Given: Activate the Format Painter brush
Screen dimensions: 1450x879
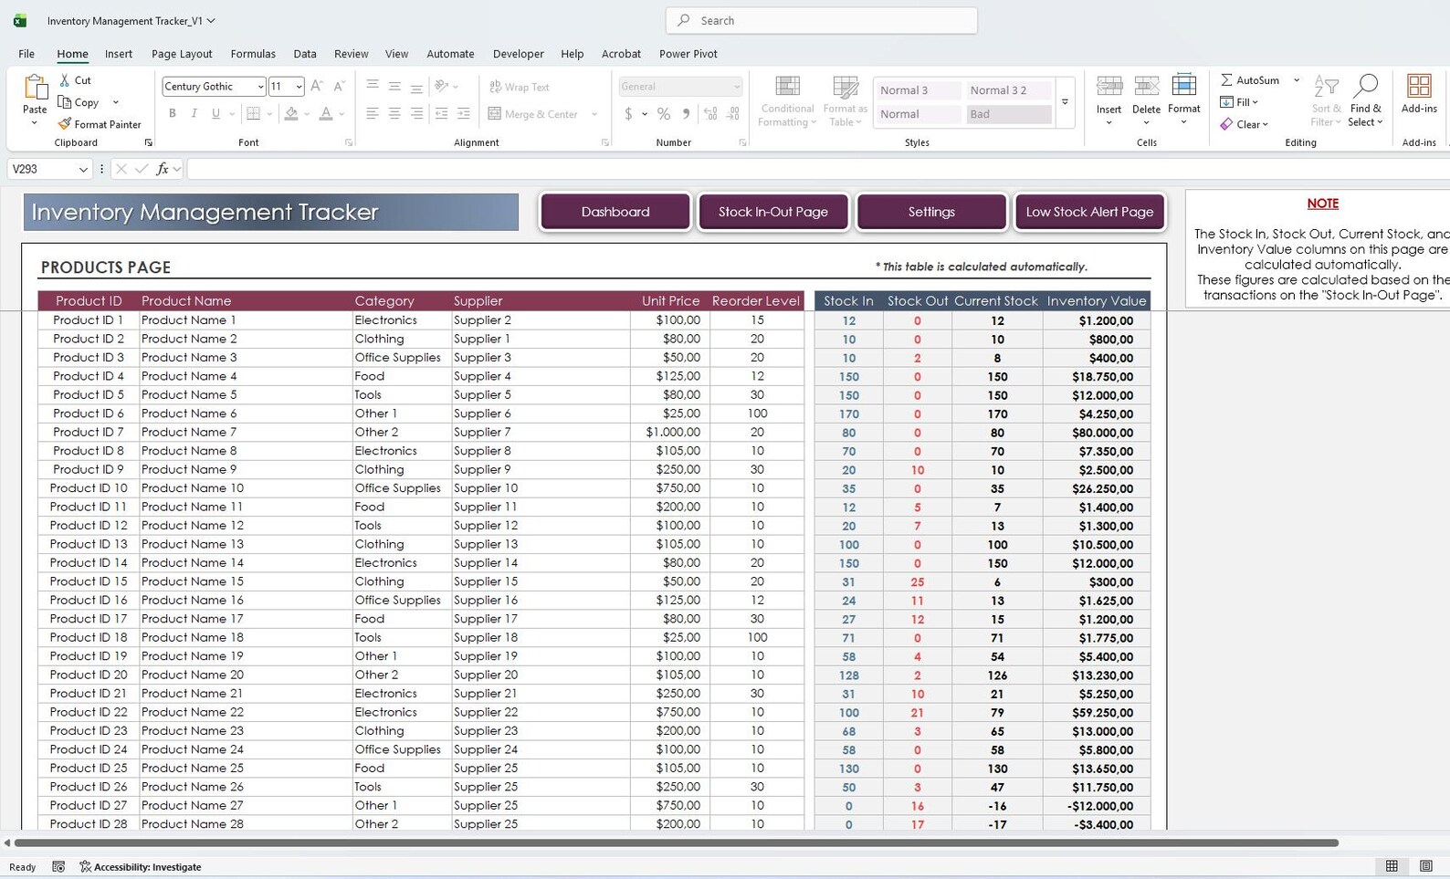Looking at the screenshot, I should coord(64,124).
